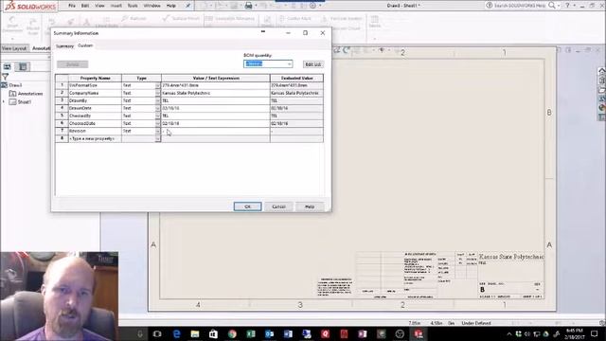Image resolution: width=606 pixels, height=341 pixels.
Task: Click the Property Name column header
Action: click(x=95, y=78)
